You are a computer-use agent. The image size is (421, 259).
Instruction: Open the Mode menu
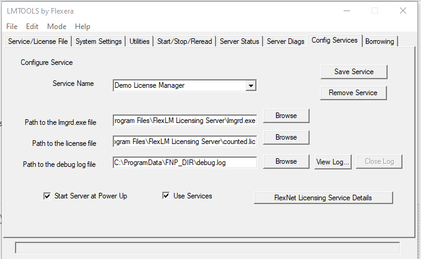tap(56, 27)
